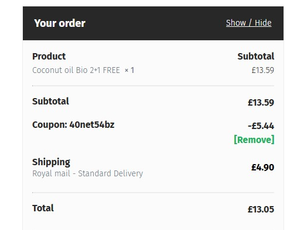
Task: Click the Royal mail - Standard Delivery text
Action: point(87,173)
